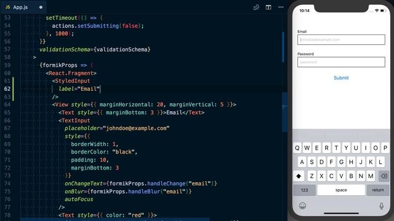Tap the I key on the keyboard
394x221 pixels.
[366, 148]
